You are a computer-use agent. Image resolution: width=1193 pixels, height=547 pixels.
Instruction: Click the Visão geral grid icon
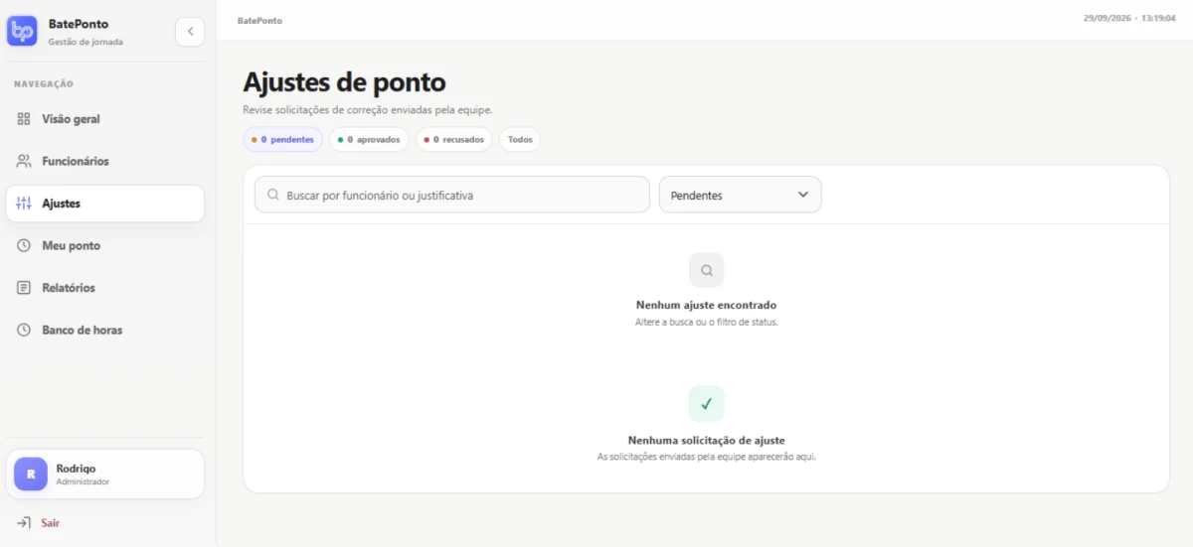24,119
